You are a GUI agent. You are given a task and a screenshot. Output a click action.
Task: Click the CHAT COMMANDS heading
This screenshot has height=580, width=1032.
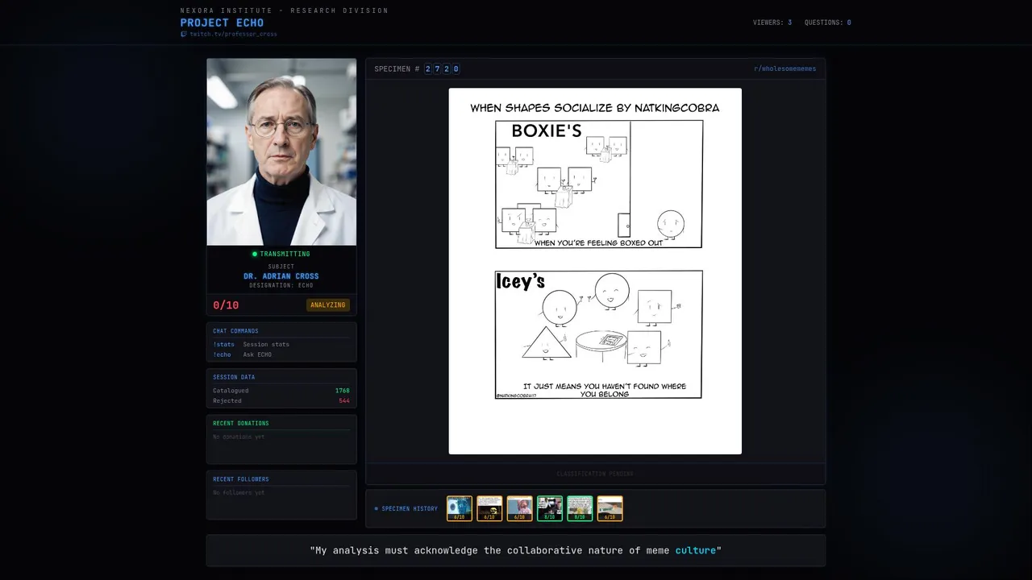(235, 331)
